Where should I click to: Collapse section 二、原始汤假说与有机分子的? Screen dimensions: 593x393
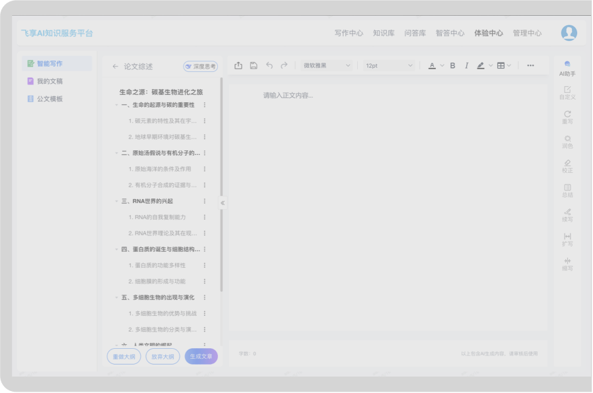point(116,153)
